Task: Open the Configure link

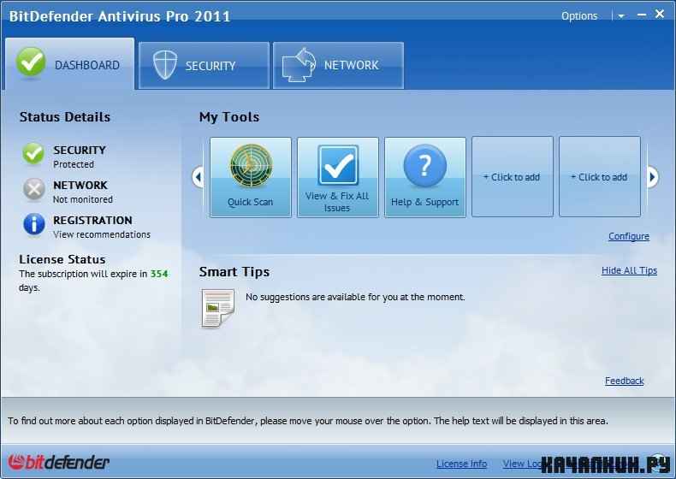Action: (x=629, y=236)
